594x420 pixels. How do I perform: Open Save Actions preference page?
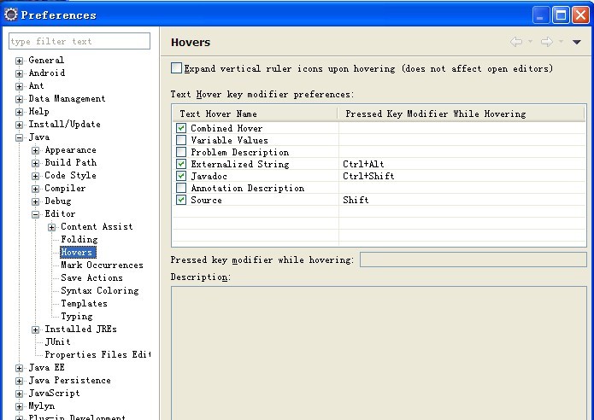(x=91, y=277)
